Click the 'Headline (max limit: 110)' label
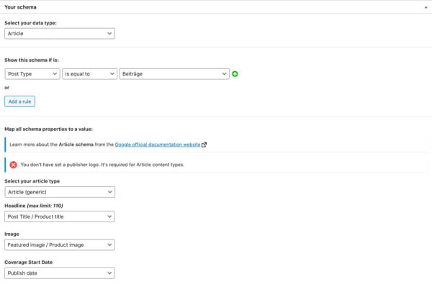The image size is (432, 284). tap(34, 206)
